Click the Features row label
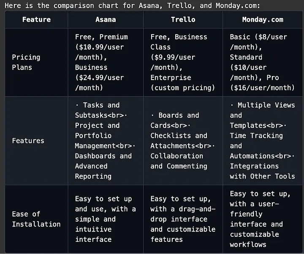 click(28, 141)
